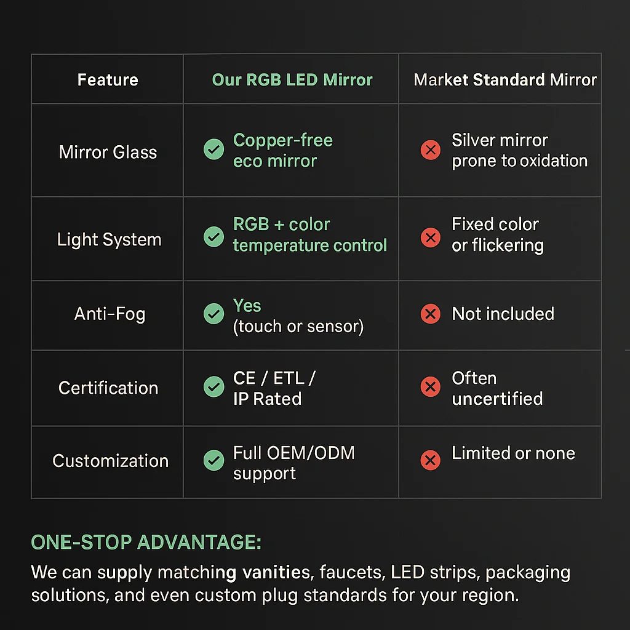Select the Market Standard Mirror header
The image size is (630, 630).
(505, 80)
